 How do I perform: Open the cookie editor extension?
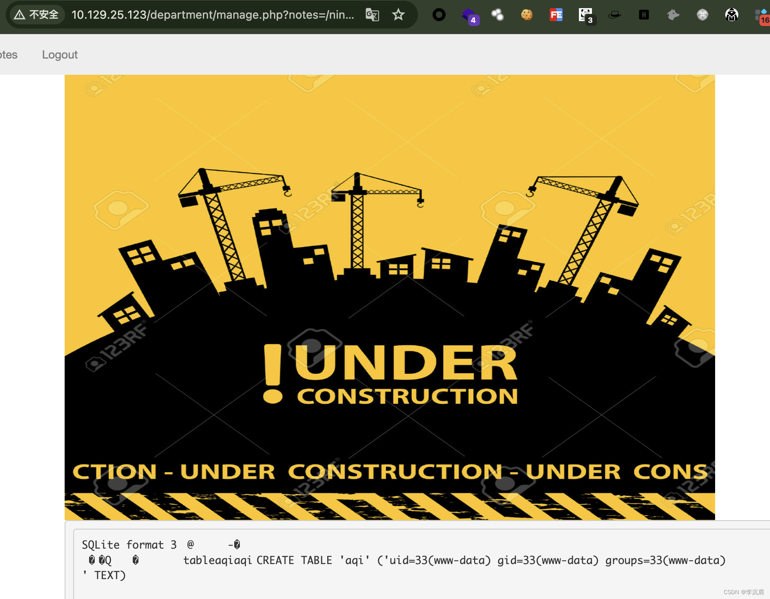[x=527, y=15]
